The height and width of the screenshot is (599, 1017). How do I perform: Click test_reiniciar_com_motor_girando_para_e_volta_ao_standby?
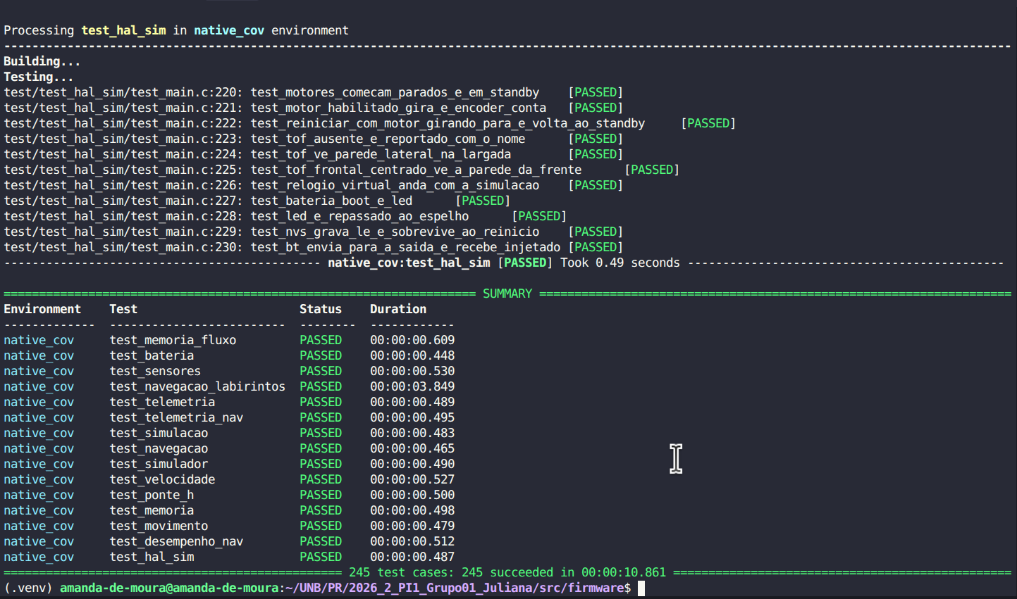tap(448, 123)
